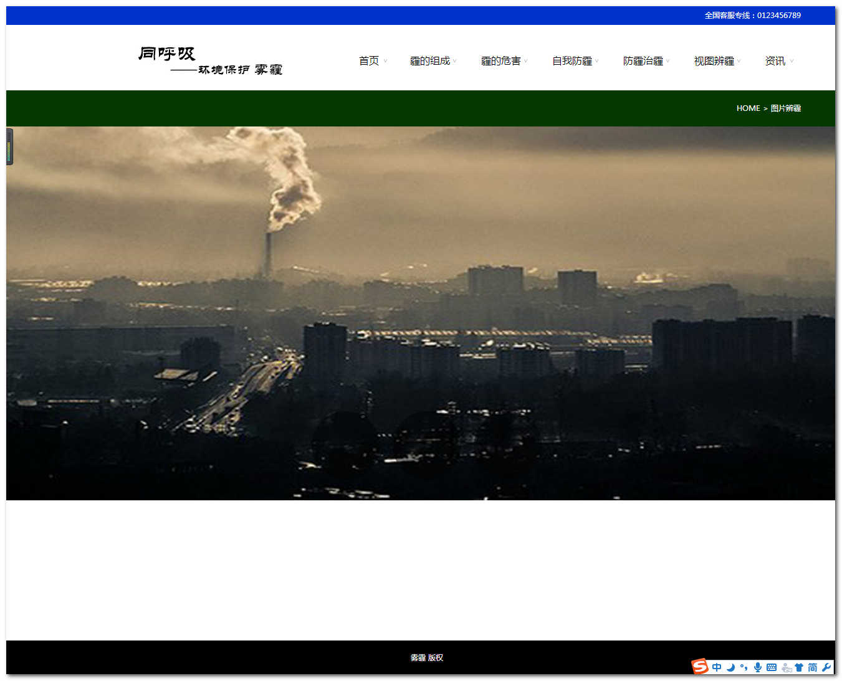Expand the dropdown arrow beside 霾的组成
Image resolution: width=842 pixels, height=681 pixels.
(x=455, y=61)
